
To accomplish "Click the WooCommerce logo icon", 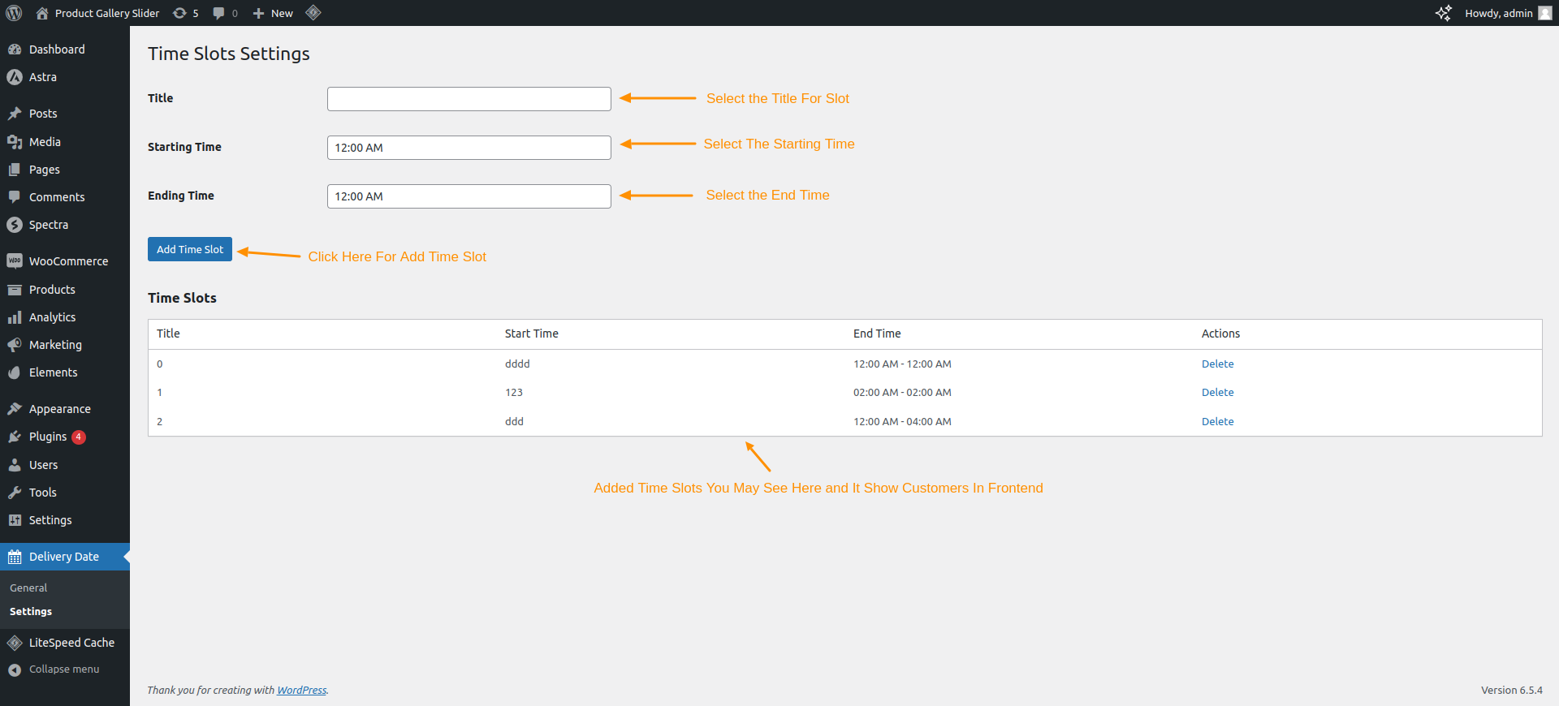I will tap(15, 261).
